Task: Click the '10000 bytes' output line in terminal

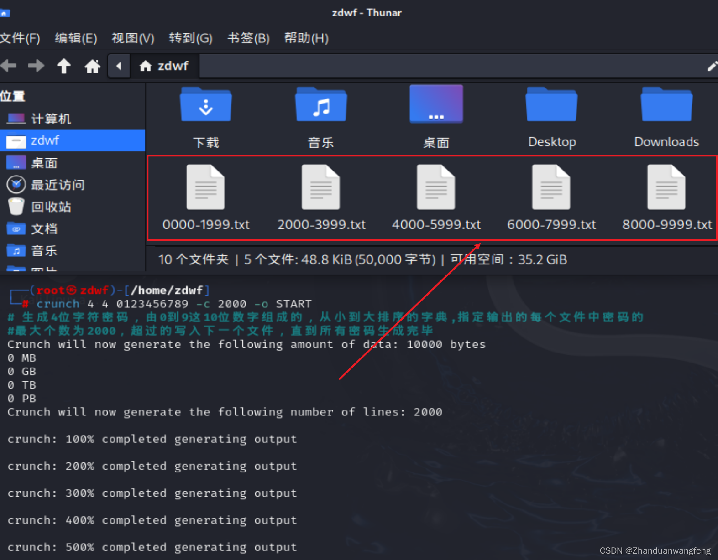Action: (x=246, y=344)
